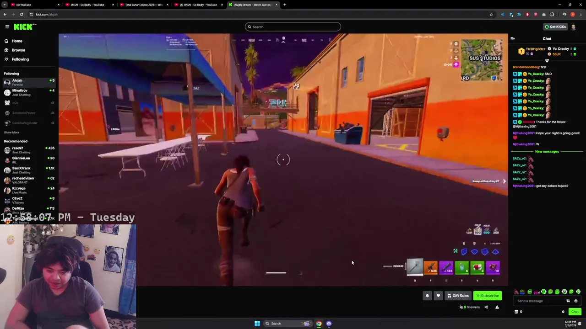This screenshot has height=329, width=586.
Task: Open followed channel Alvjah
Action: tap(28, 82)
